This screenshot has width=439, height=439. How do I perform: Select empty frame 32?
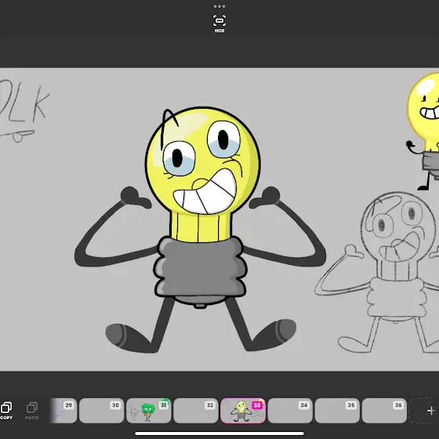(196, 411)
